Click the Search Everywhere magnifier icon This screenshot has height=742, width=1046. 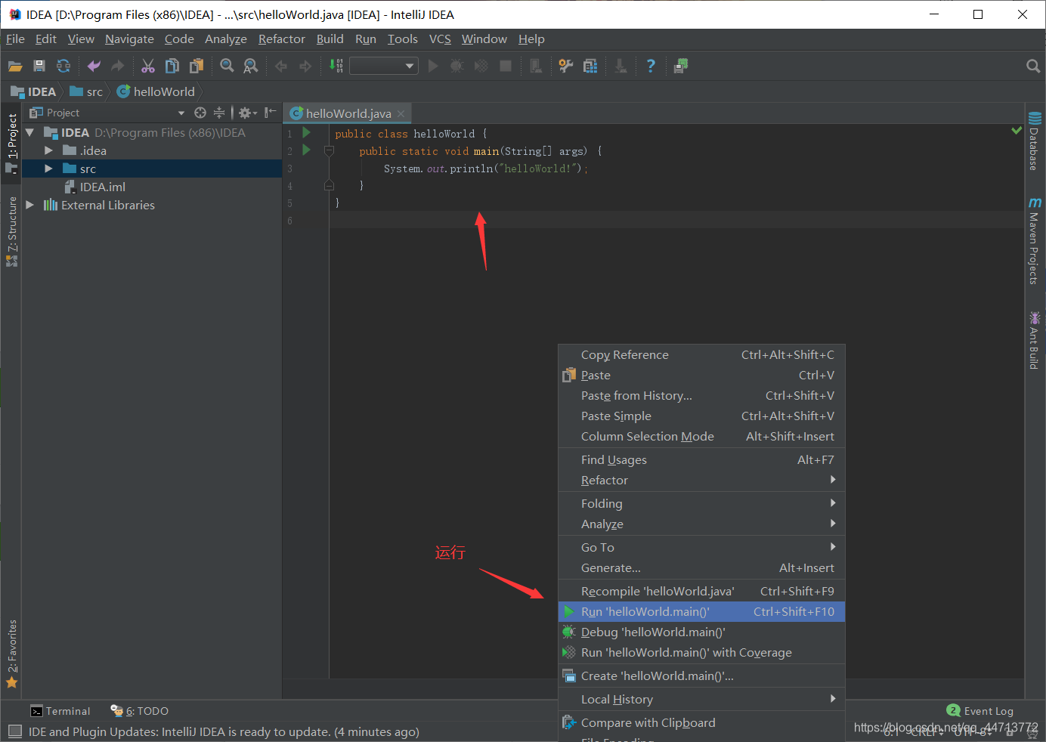1033,66
